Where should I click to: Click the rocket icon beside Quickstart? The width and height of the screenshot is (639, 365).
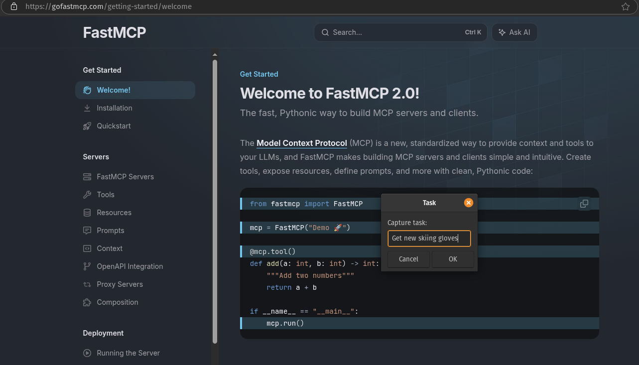tap(87, 126)
